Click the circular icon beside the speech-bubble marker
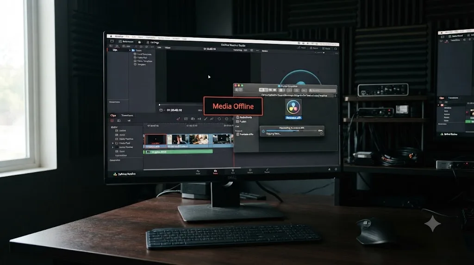Screen dimensions: 474x265 219,119
